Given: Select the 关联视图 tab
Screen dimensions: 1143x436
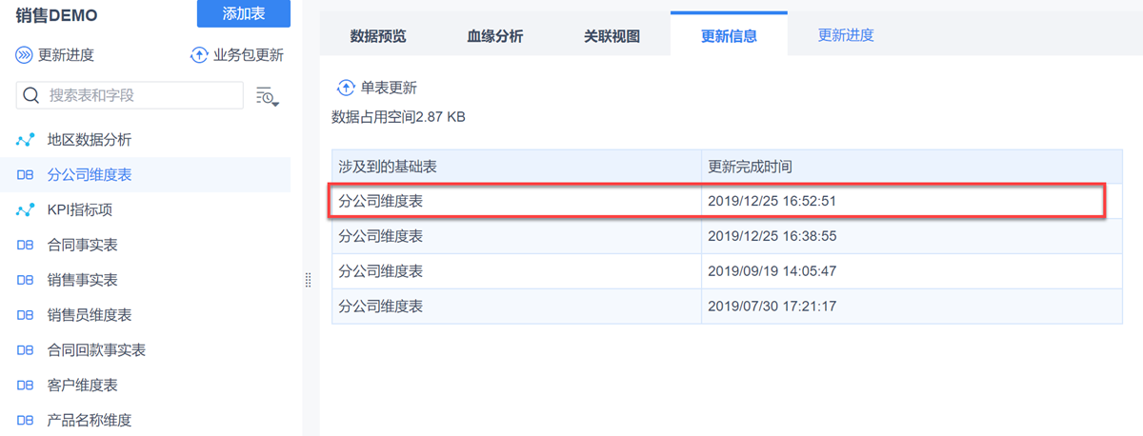Looking at the screenshot, I should click(612, 36).
